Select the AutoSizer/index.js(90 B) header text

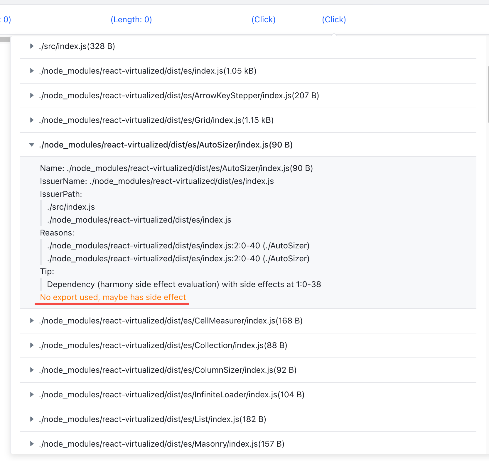point(166,145)
